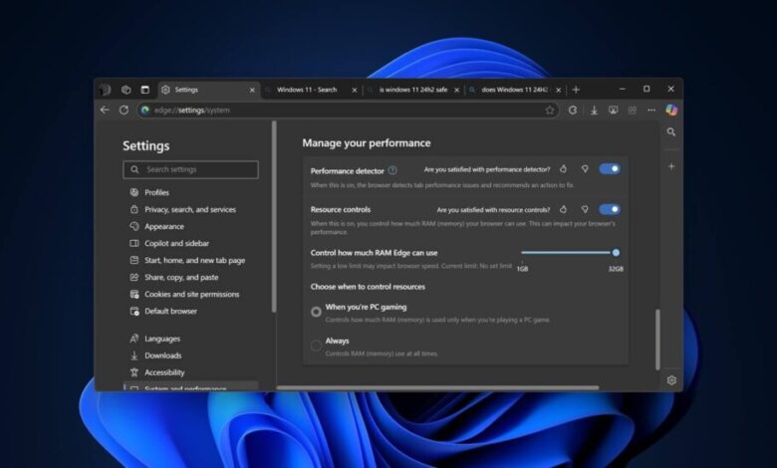Select When you're PC gaming option

[x=316, y=312]
